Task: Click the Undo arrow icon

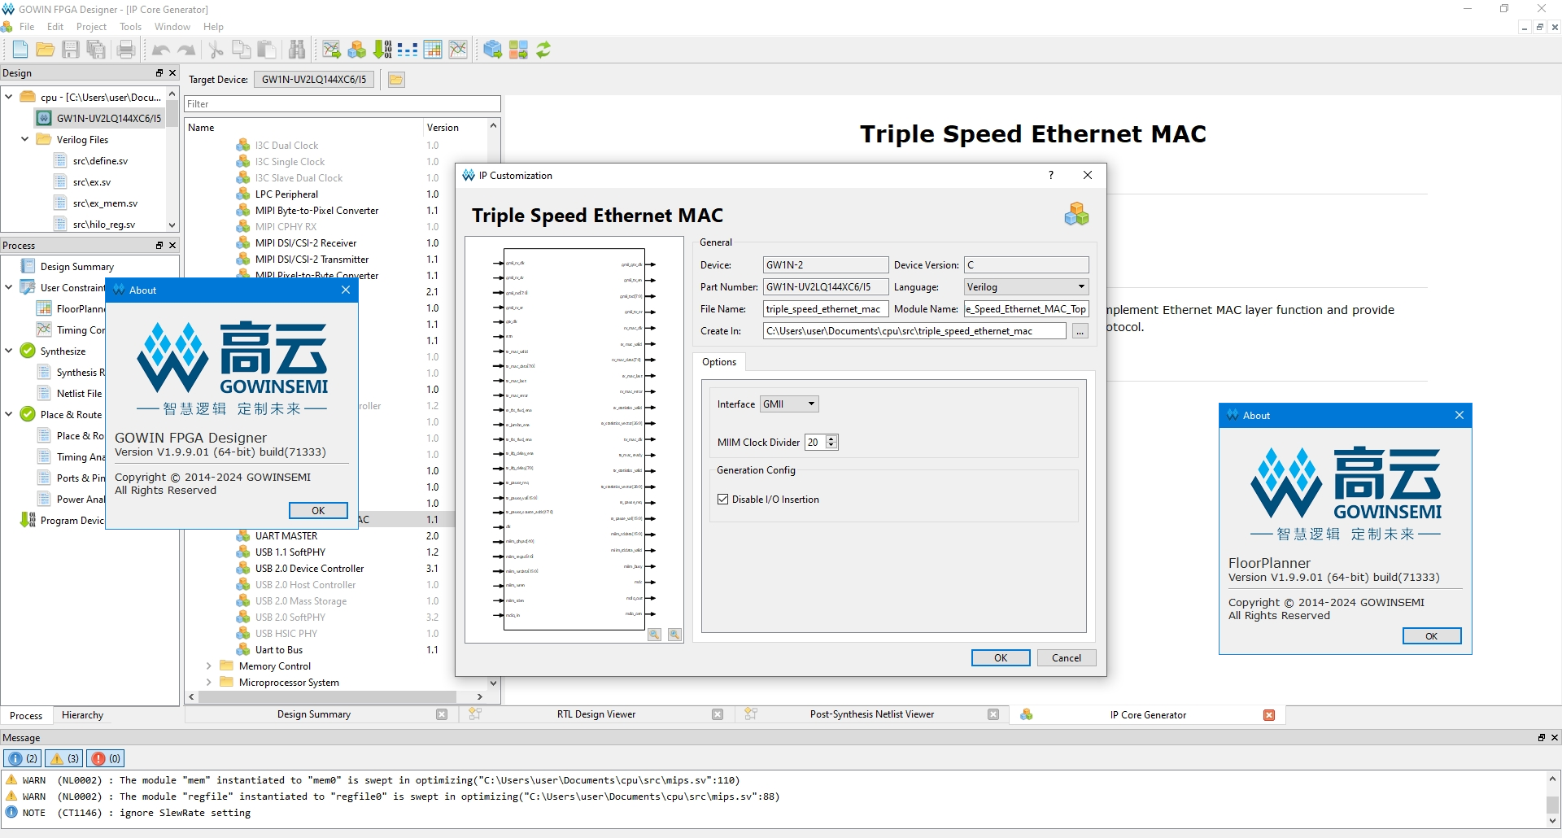Action: click(161, 50)
